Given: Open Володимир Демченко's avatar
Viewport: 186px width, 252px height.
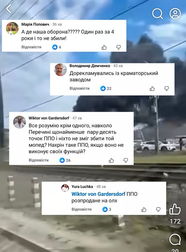Looking at the screenshot, I should [x=60, y=70].
